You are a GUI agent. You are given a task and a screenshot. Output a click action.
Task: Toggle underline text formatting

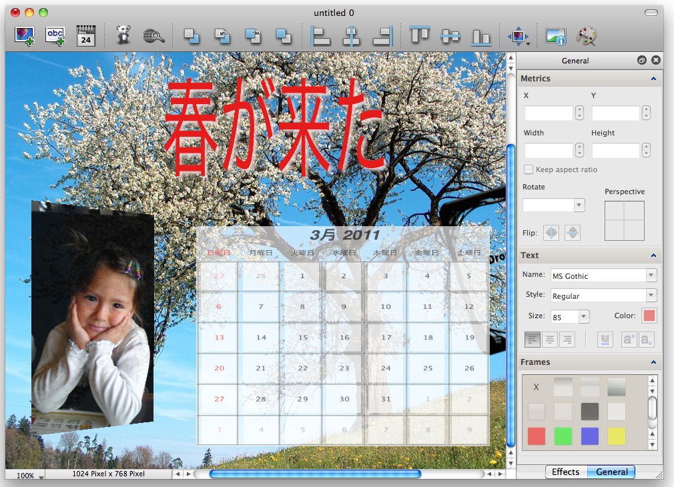605,340
